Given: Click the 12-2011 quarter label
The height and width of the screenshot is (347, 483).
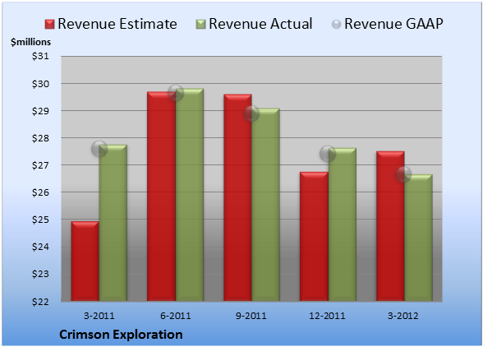Looking at the screenshot, I should pos(328,316).
